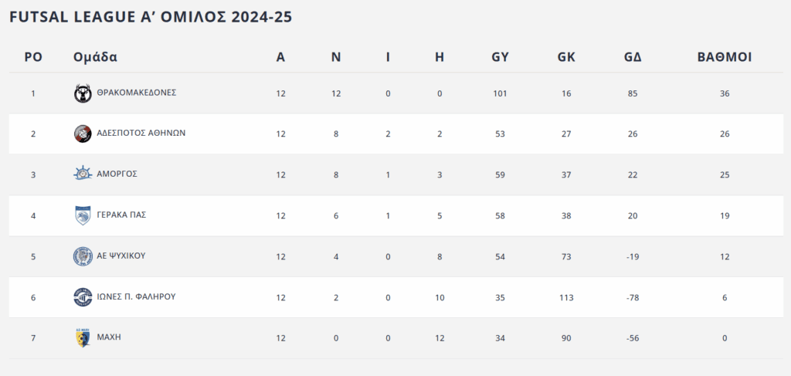Click the ΜΑΧΗ team crest icon
791x376 pixels.
pos(83,337)
